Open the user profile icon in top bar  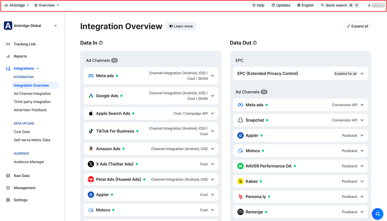click(x=369, y=5)
